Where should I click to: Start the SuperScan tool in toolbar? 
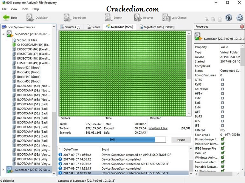(x=75, y=18)
